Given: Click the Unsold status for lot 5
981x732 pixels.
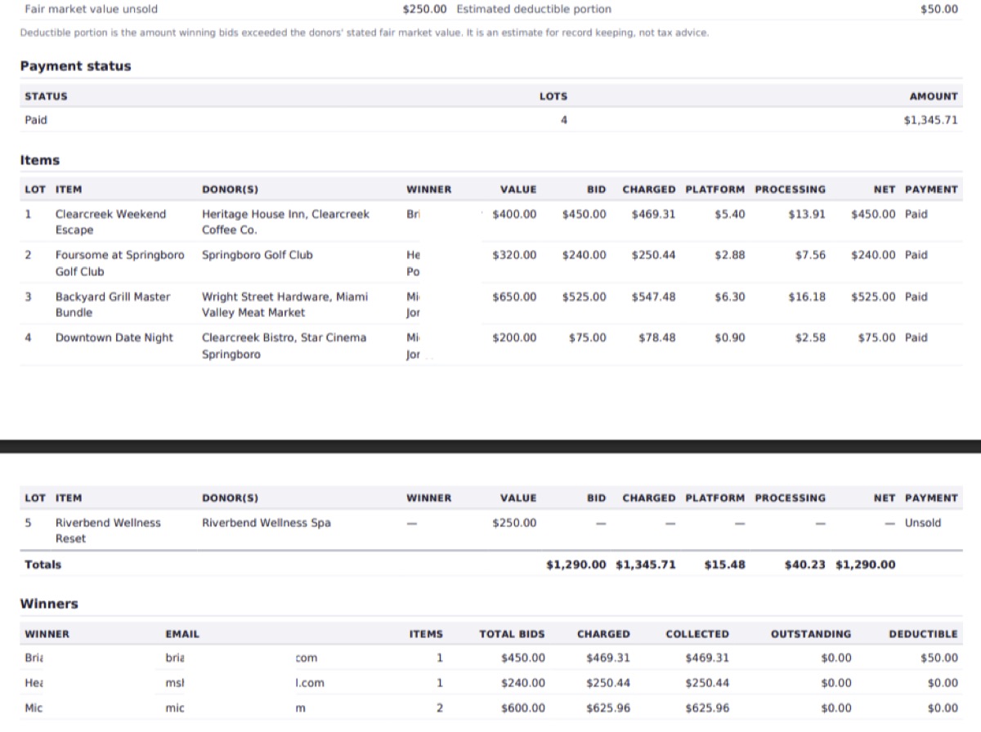Looking at the screenshot, I should tap(923, 523).
